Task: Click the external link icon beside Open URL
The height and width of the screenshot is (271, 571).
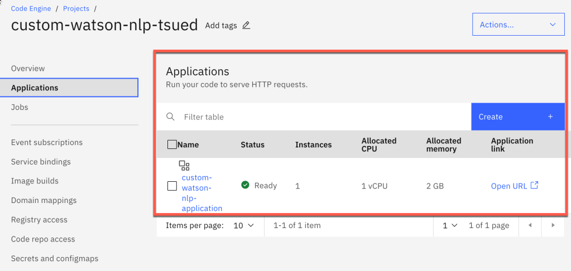Action: coord(534,185)
